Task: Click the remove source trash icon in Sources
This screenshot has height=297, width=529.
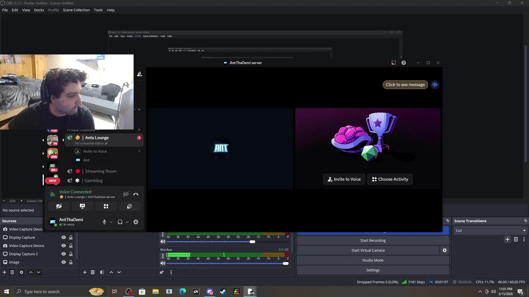Action: (12, 272)
